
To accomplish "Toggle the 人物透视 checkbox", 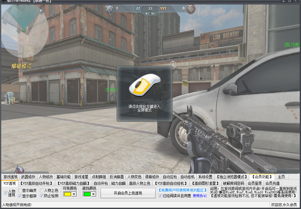I will point(6,193).
